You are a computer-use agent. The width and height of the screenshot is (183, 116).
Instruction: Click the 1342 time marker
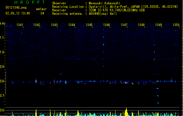click(37, 25)
